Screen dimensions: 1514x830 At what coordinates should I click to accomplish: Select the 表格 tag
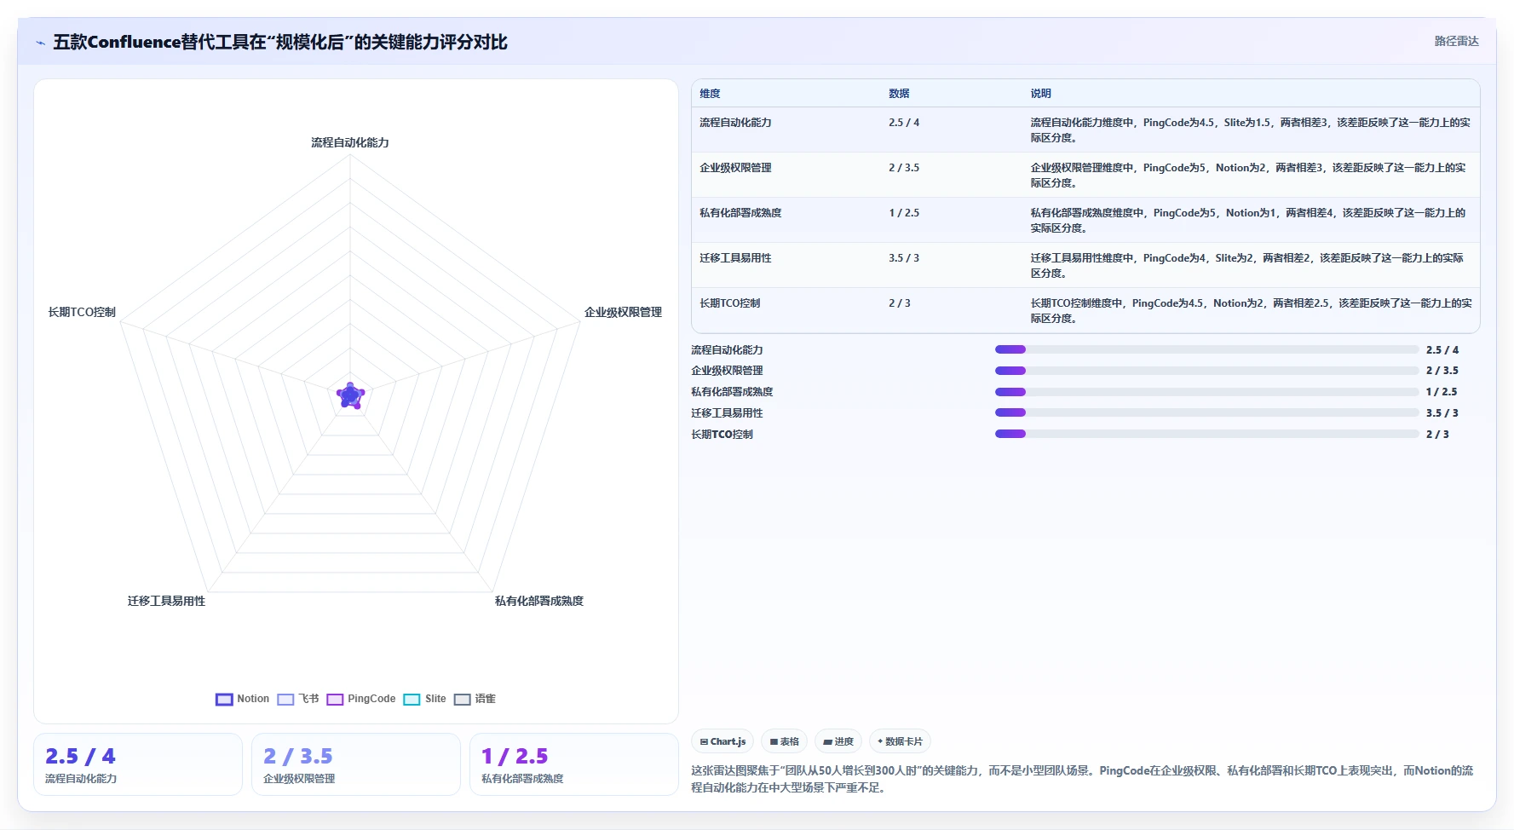pyautogui.click(x=785, y=741)
